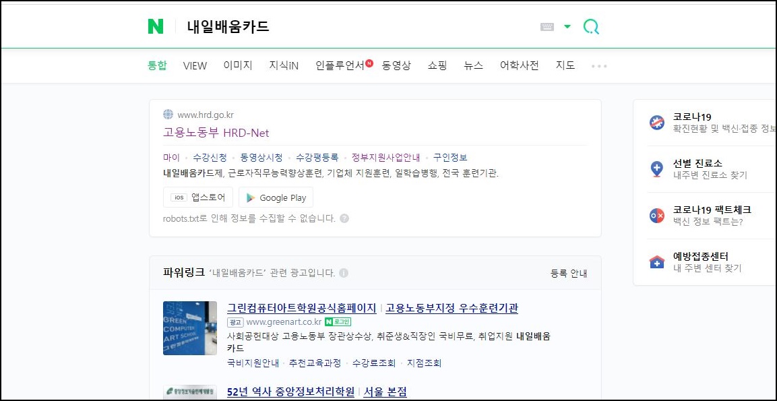
Task: Click the 서울 본점 link
Action: (385, 392)
